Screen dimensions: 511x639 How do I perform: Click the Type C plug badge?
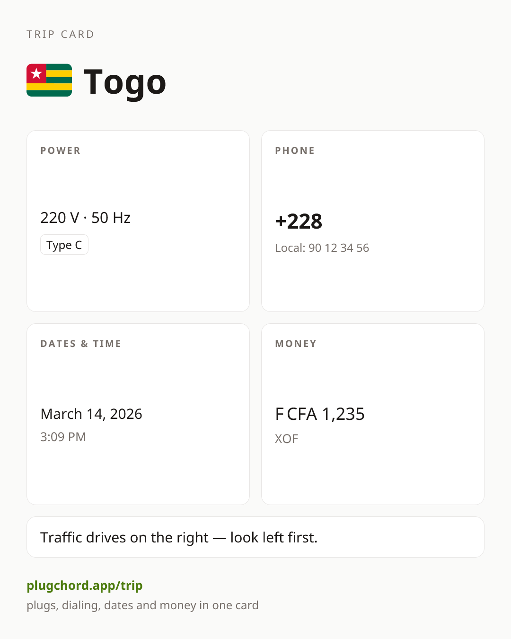pos(64,245)
